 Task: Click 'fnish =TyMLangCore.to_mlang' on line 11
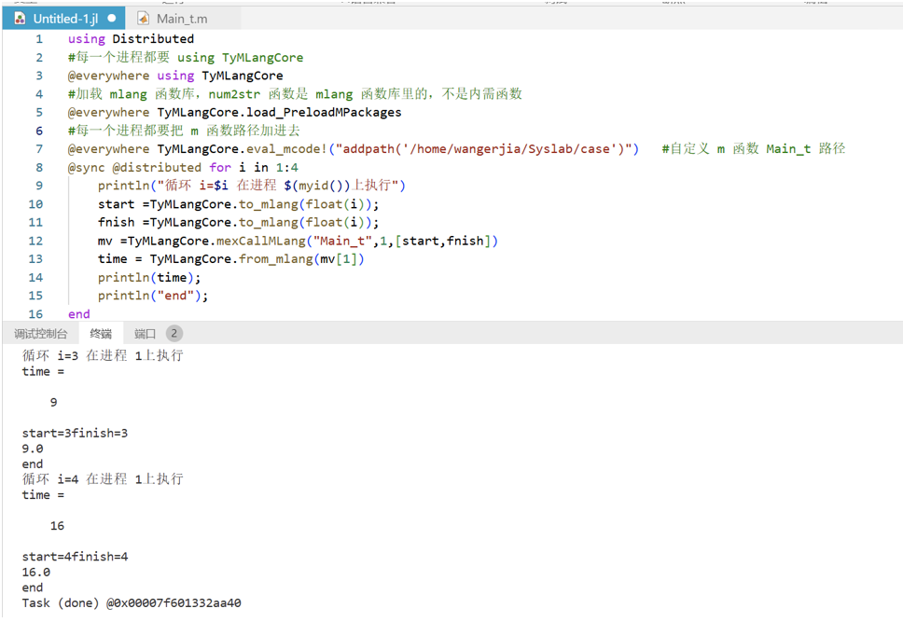[x=198, y=223]
